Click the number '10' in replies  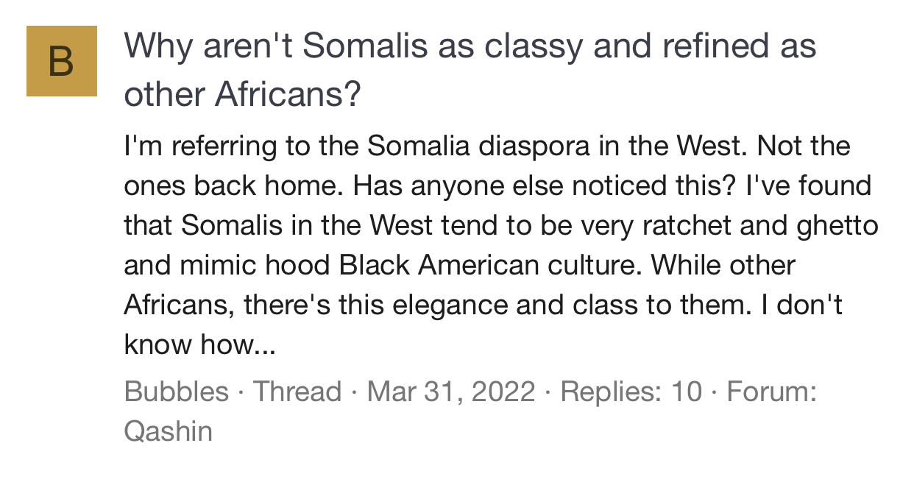click(686, 391)
